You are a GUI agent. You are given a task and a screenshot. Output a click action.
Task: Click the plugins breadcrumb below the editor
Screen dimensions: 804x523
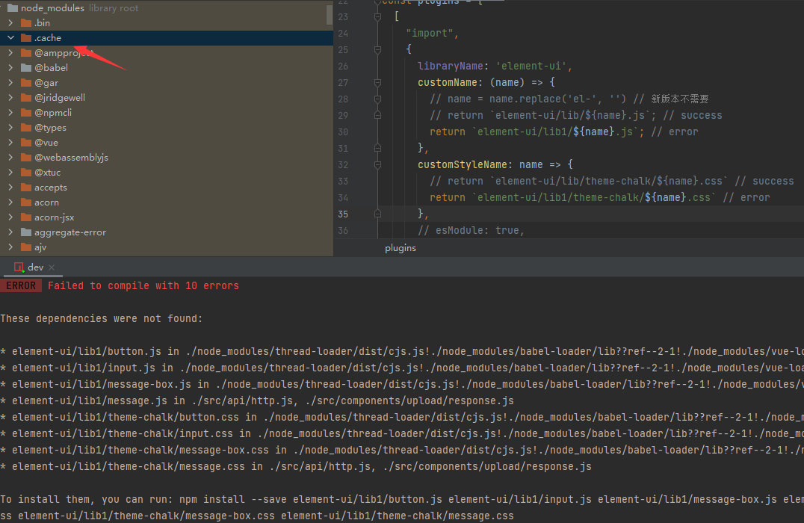[x=401, y=247]
